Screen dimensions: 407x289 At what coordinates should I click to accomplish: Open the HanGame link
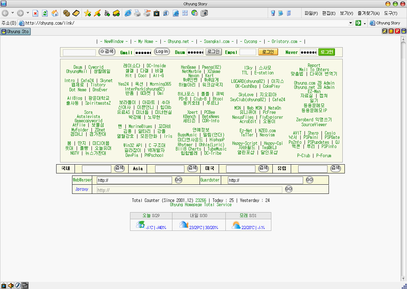coord(188,67)
